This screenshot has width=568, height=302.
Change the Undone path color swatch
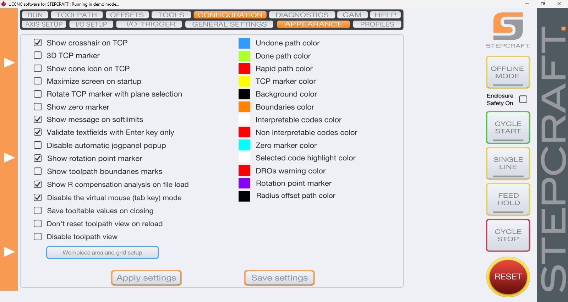point(244,43)
